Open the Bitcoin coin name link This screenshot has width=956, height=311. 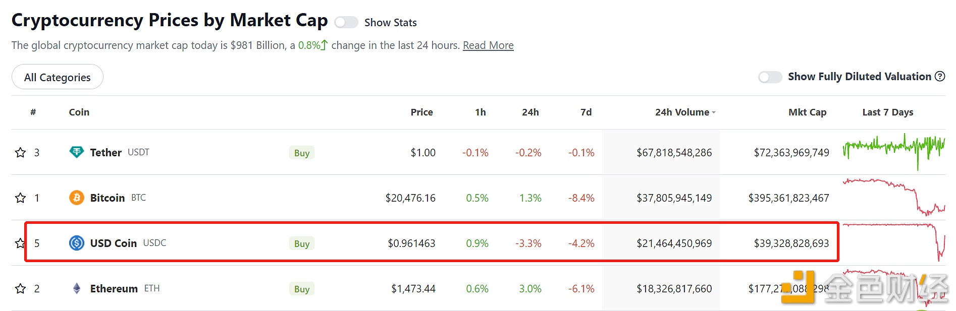click(x=108, y=198)
